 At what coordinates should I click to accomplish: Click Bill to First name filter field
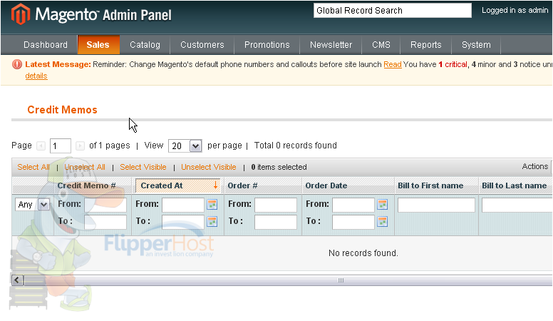[436, 205]
